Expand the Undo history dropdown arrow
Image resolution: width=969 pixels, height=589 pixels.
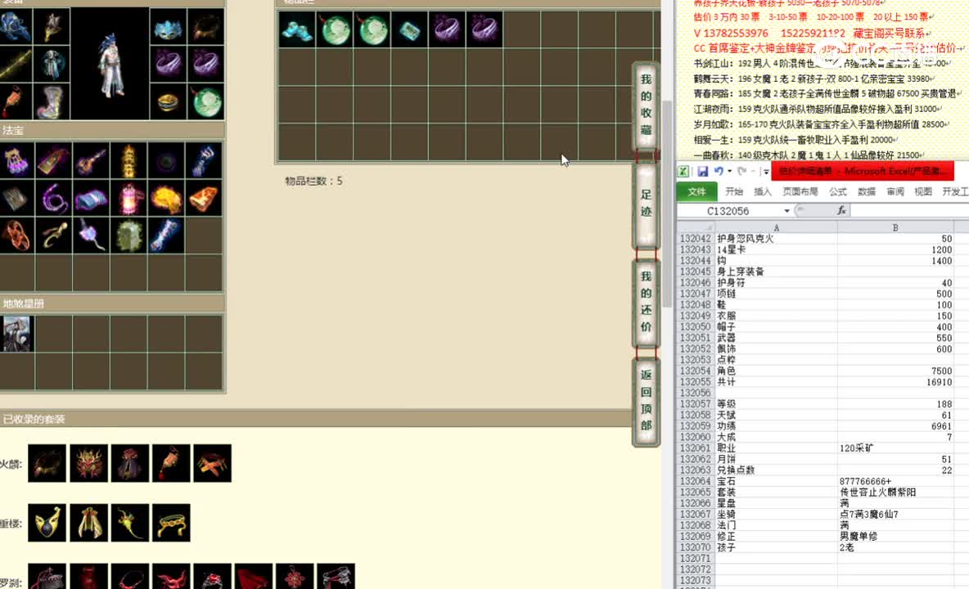tap(729, 171)
